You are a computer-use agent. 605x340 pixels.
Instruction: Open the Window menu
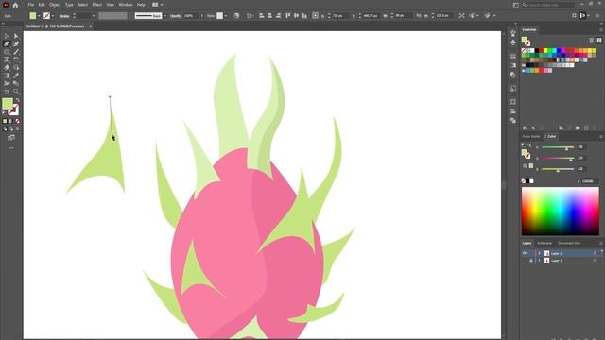(x=125, y=5)
